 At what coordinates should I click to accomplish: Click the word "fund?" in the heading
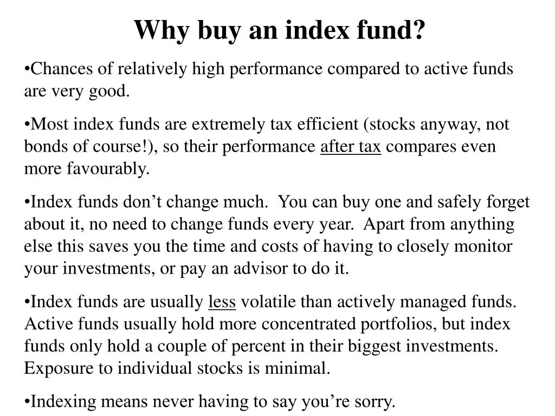391,30
